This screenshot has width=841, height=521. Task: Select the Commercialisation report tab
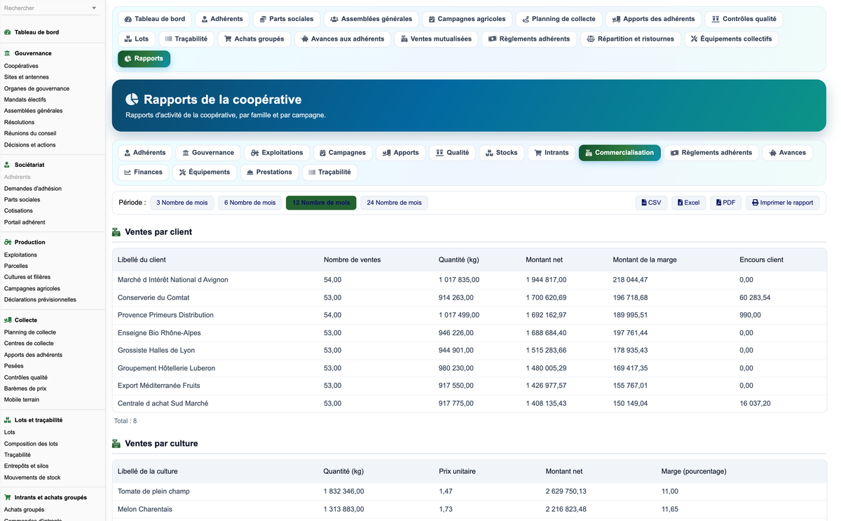pos(620,153)
